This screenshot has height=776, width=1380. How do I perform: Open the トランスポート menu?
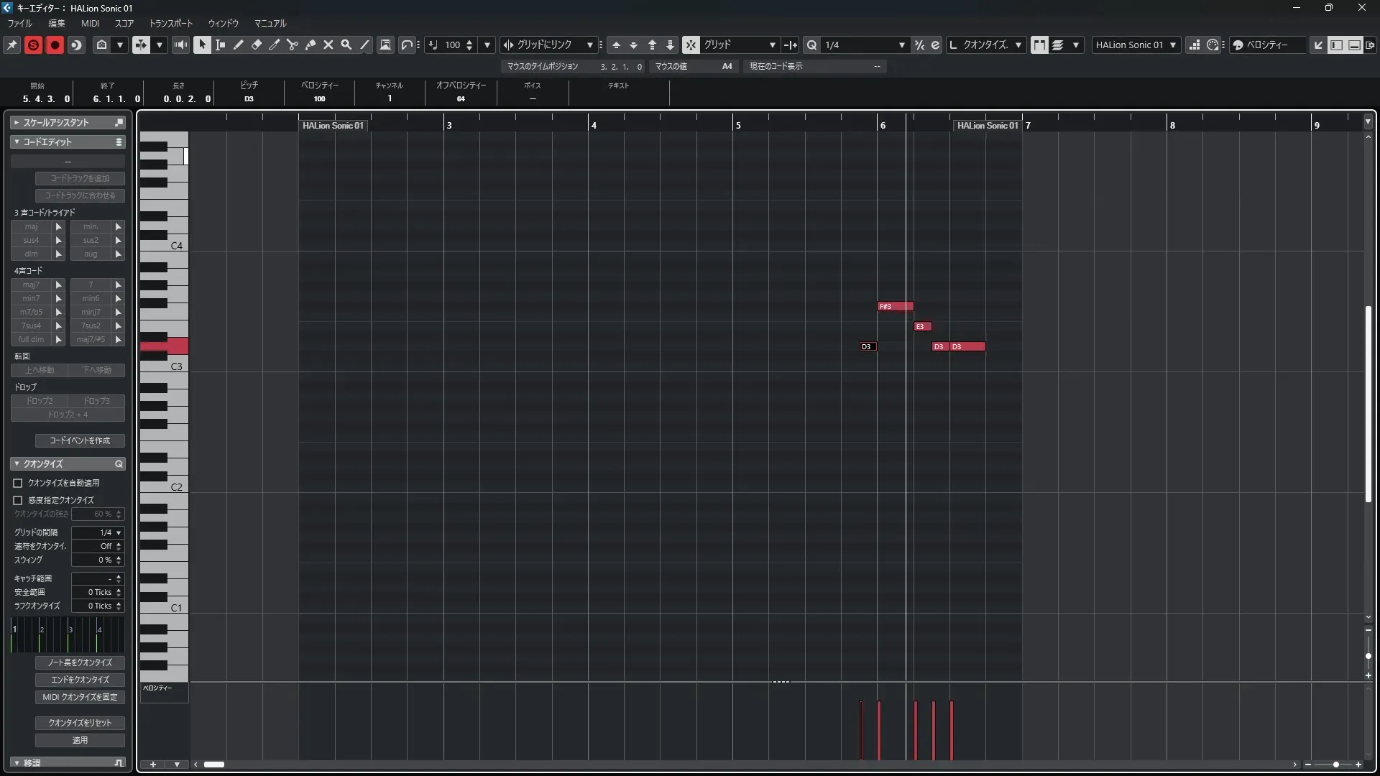tap(170, 23)
